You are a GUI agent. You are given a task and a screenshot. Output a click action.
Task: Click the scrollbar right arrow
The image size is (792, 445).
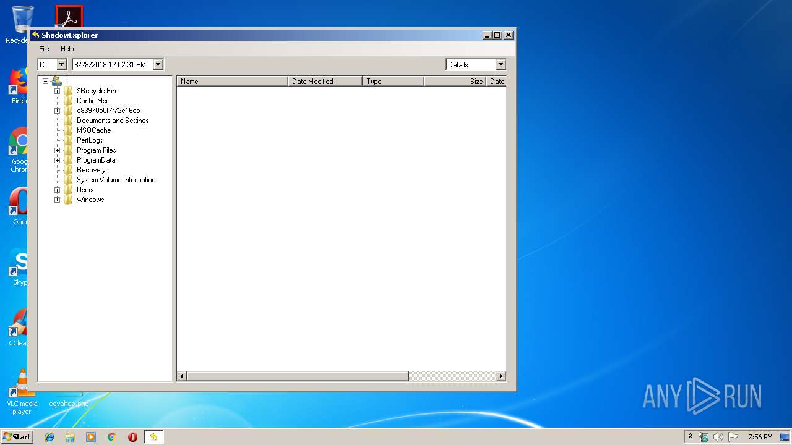coord(501,376)
